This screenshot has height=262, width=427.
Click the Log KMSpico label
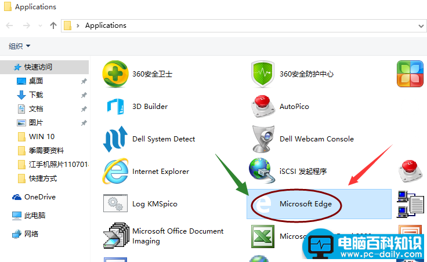tap(155, 204)
